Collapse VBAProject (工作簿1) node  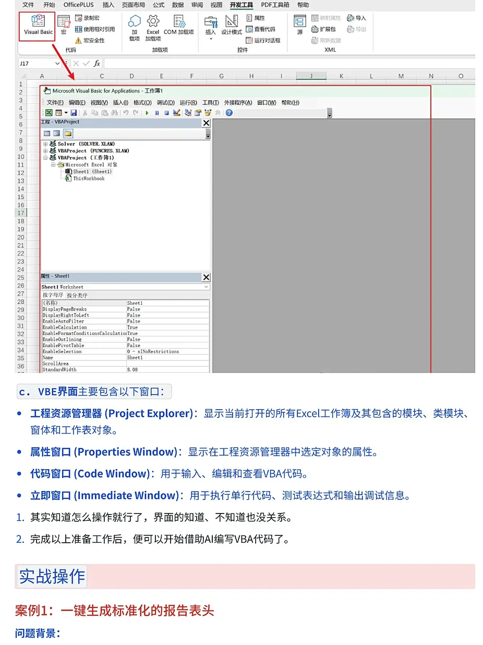[x=45, y=158]
